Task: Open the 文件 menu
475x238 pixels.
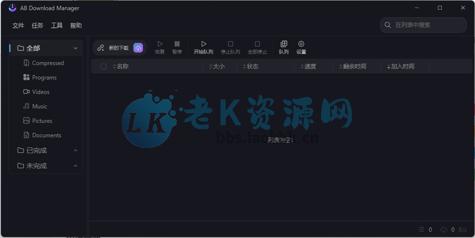Action: point(18,26)
